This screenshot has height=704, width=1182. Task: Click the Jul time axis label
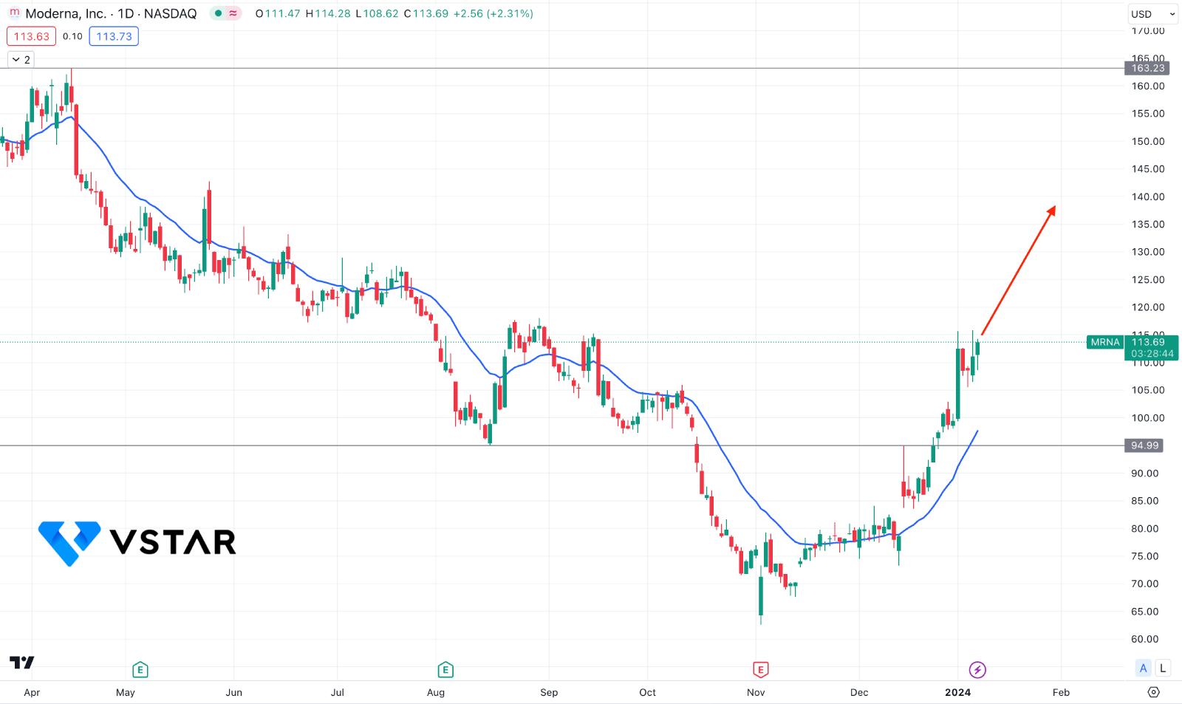[x=338, y=692]
